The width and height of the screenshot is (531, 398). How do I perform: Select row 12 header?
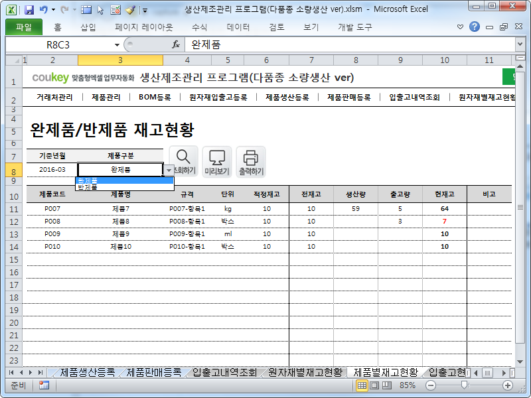14,222
